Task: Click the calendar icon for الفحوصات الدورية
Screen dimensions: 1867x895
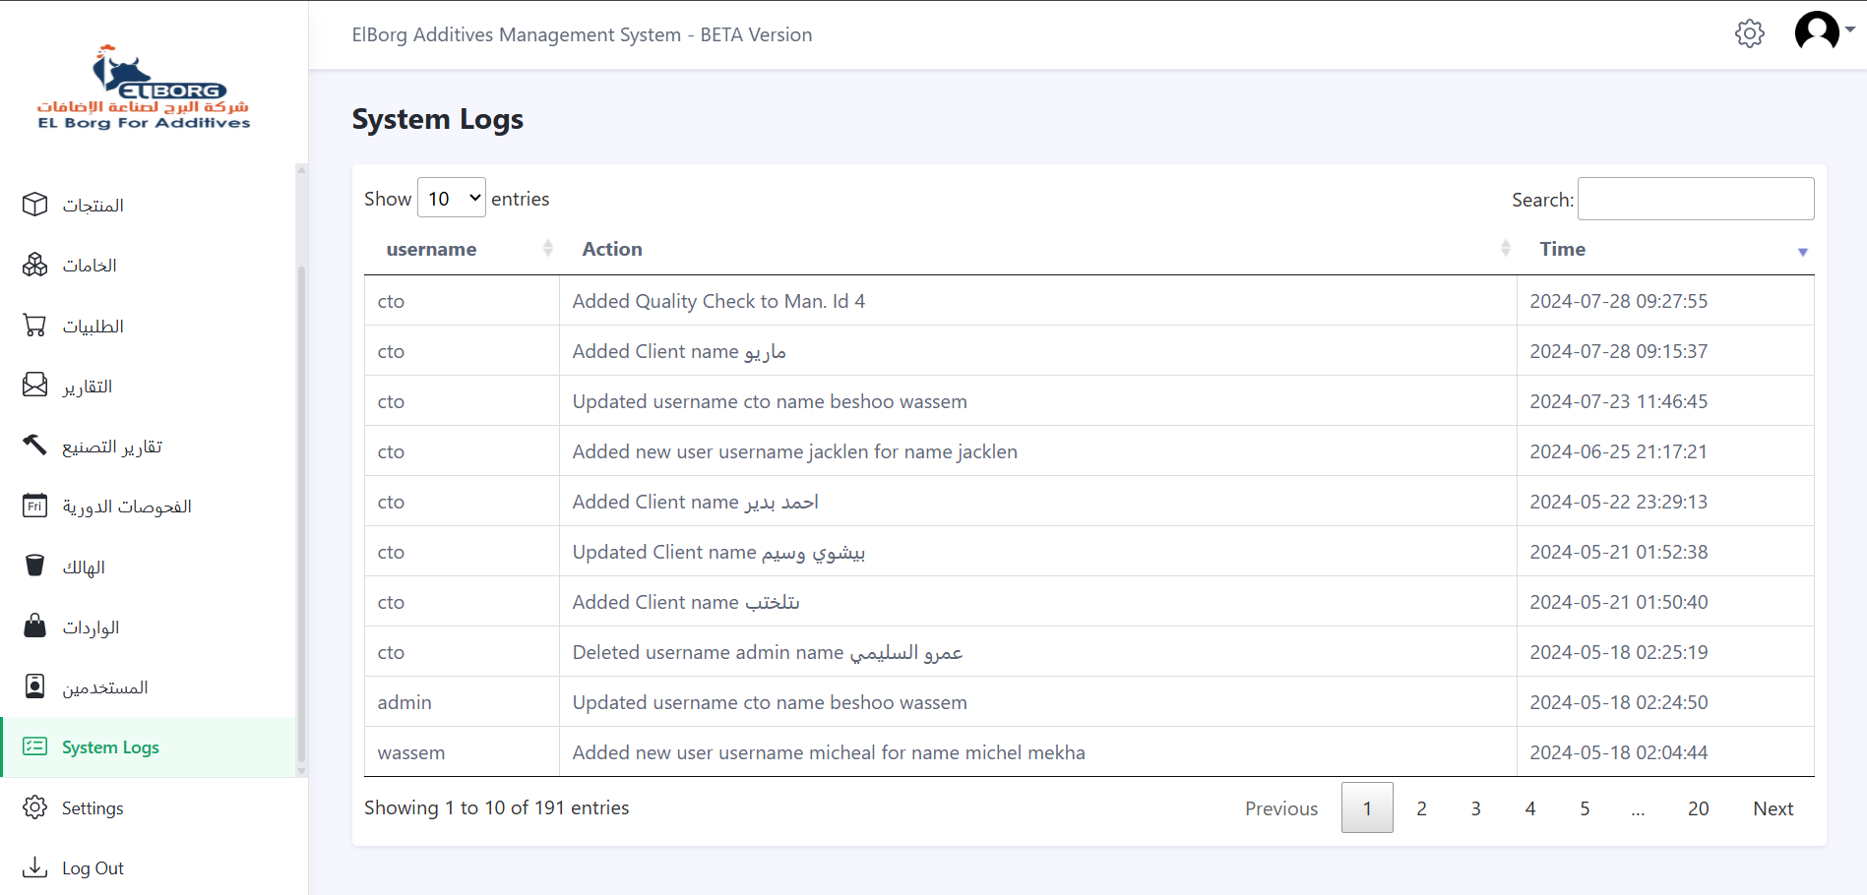Action: click(x=35, y=506)
